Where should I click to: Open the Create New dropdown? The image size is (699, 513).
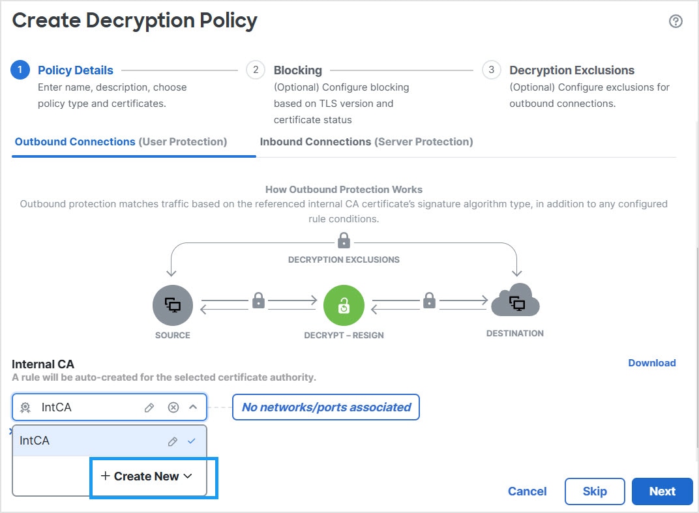(x=146, y=476)
